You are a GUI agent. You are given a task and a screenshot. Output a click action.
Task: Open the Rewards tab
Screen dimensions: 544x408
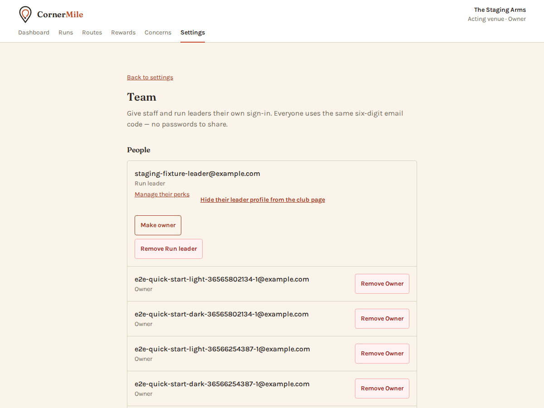coord(123,33)
